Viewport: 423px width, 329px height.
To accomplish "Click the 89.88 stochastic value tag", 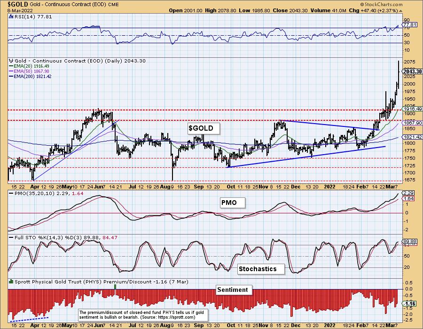I will 409,242.
